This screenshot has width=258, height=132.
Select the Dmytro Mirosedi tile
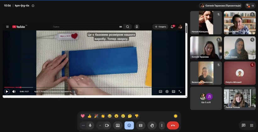[x=240, y=73]
